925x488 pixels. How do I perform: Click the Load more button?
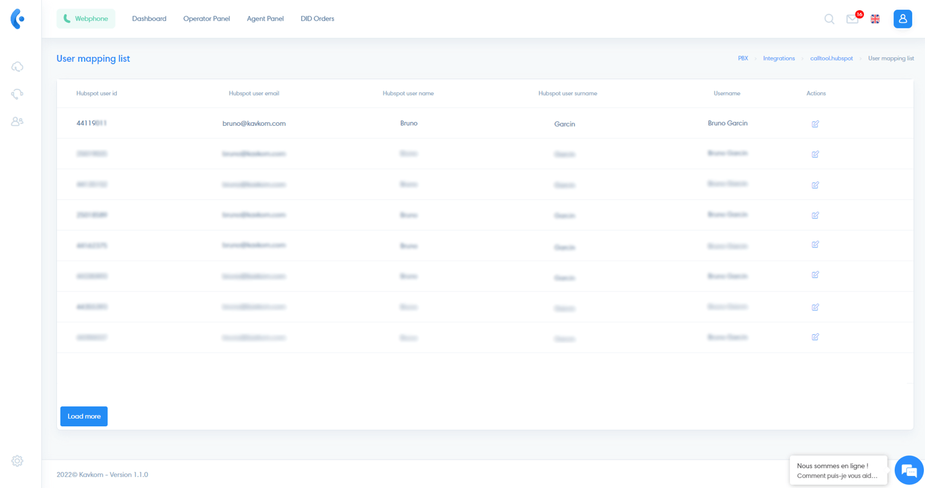84,416
